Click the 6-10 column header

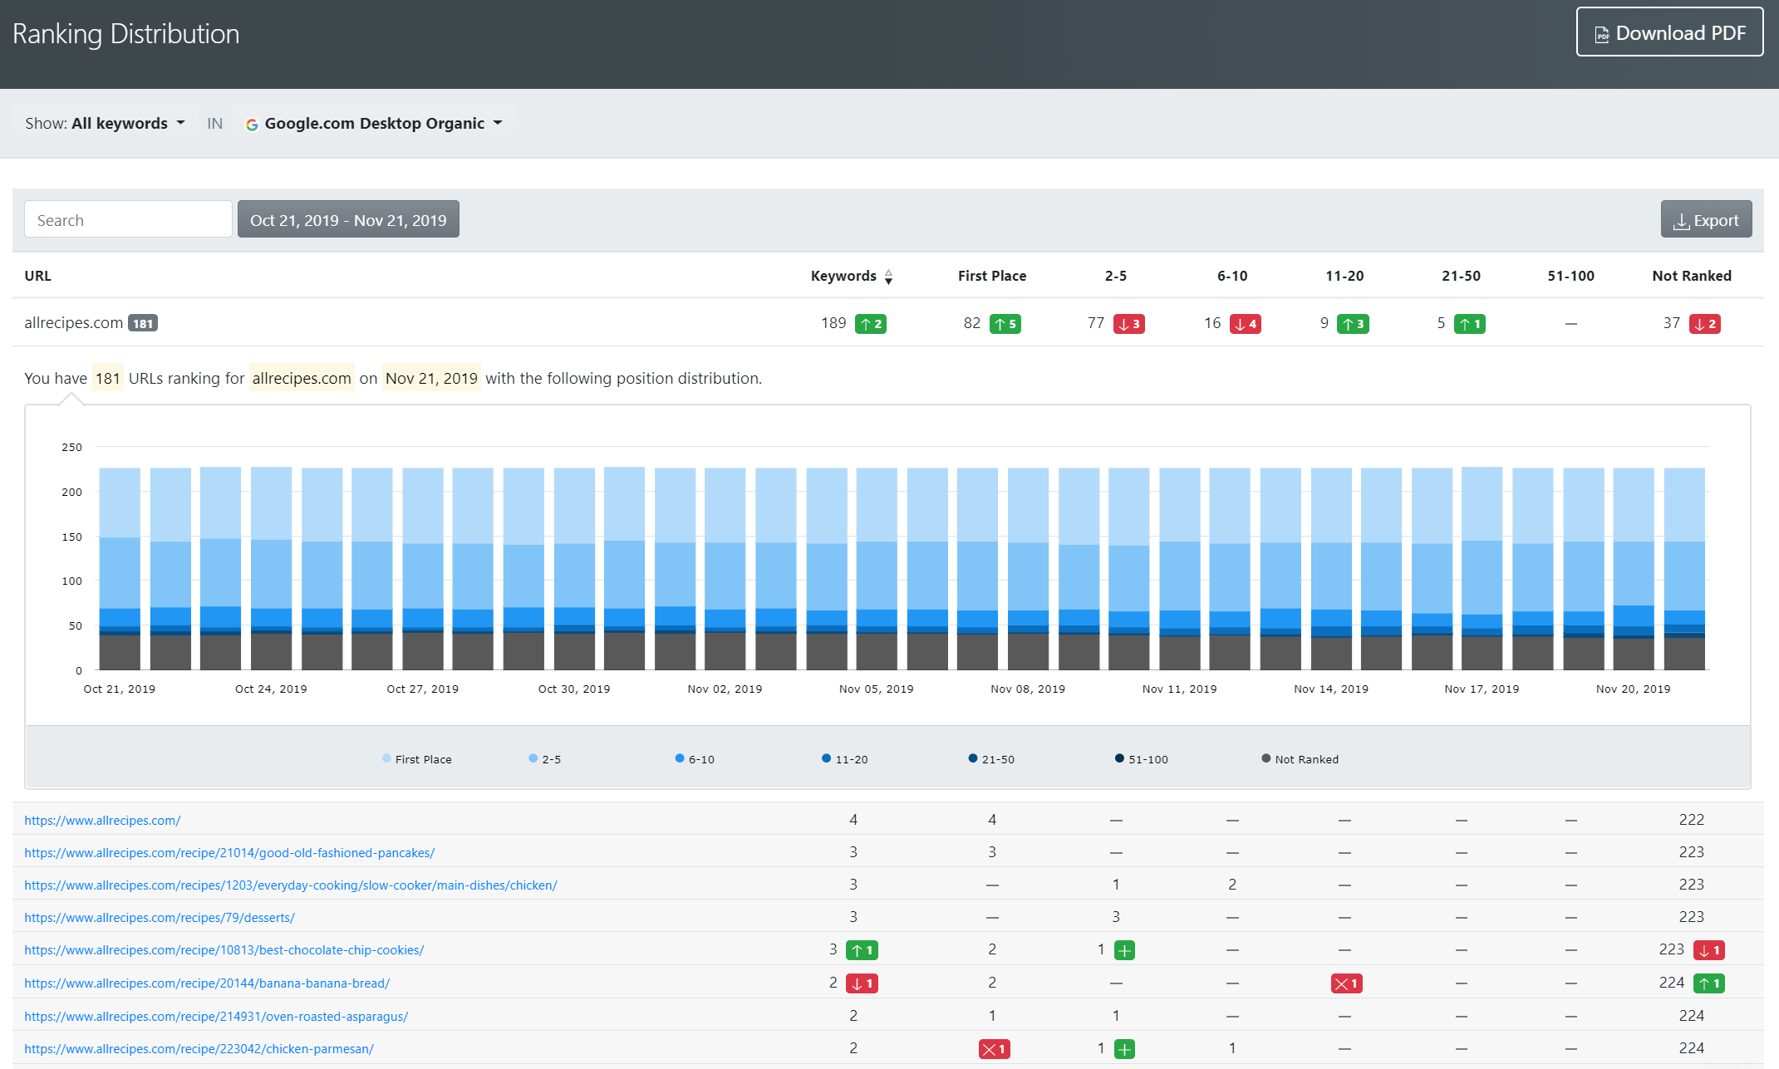pos(1231,276)
